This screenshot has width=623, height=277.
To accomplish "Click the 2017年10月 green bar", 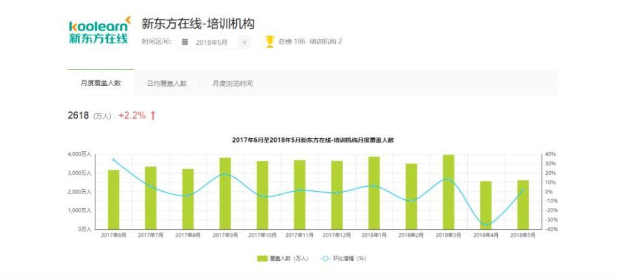I will click(262, 195).
